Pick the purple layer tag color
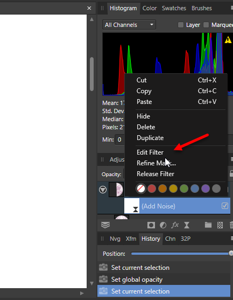233x300 pixels. tap(206, 189)
